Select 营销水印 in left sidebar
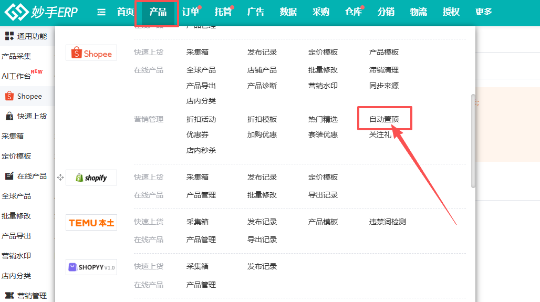 16,256
